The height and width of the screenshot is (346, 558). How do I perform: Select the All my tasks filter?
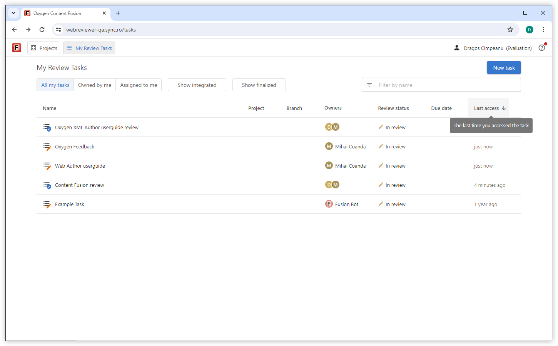click(x=55, y=85)
